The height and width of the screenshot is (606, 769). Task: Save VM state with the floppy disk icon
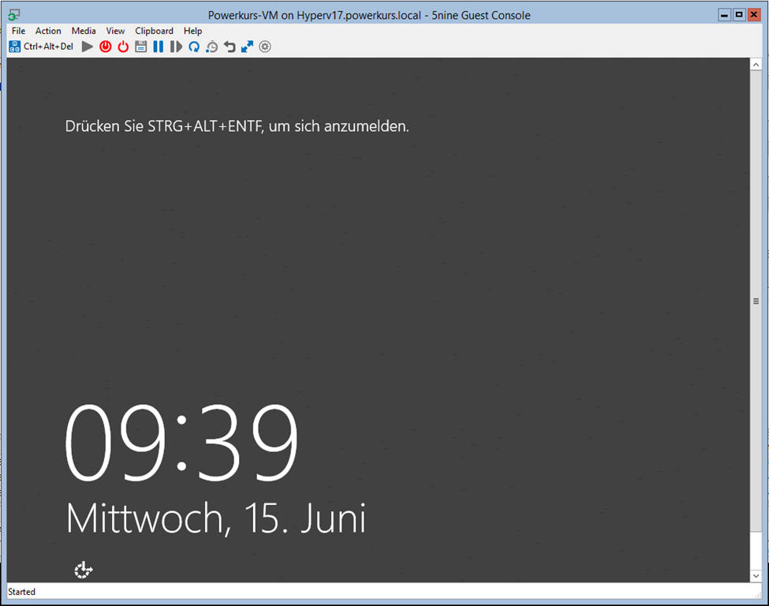140,47
